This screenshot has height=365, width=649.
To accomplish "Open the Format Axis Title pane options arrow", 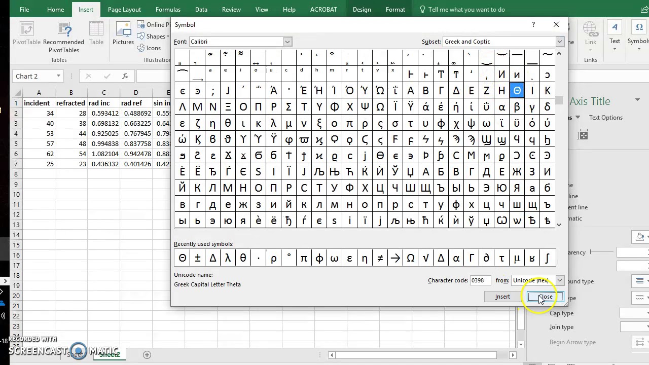I will pos(638,101).
